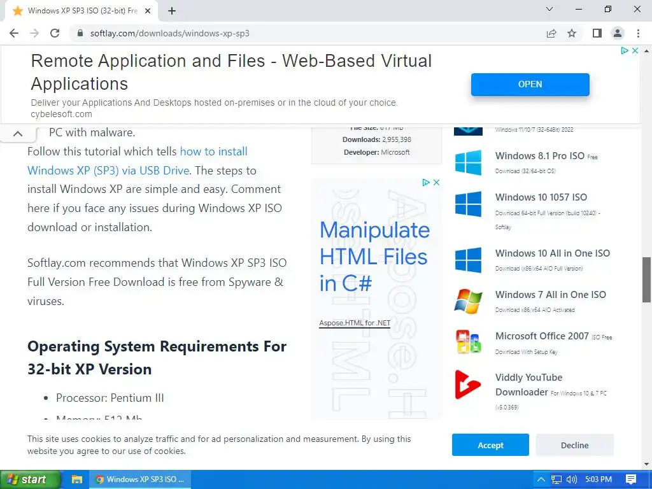The height and width of the screenshot is (489, 652).
Task: Click the 5:03 PM clock
Action: coord(598,479)
